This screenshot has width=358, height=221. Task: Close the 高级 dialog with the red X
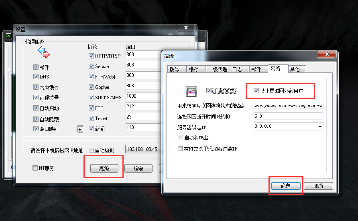click(327, 54)
